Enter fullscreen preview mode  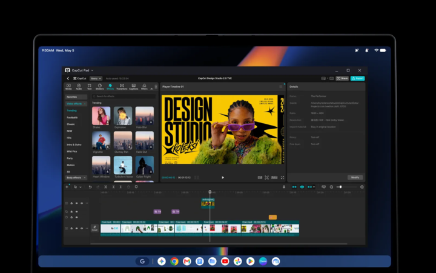tap(283, 177)
